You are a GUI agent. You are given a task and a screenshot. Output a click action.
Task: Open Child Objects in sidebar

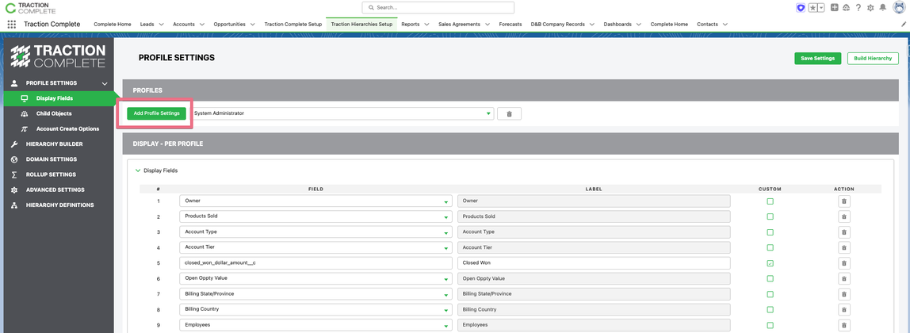[x=54, y=113]
